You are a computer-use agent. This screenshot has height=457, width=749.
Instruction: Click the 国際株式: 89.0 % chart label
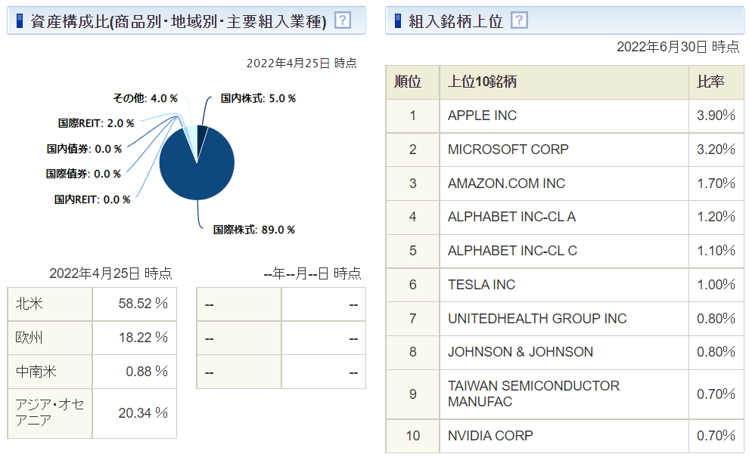[x=253, y=230]
